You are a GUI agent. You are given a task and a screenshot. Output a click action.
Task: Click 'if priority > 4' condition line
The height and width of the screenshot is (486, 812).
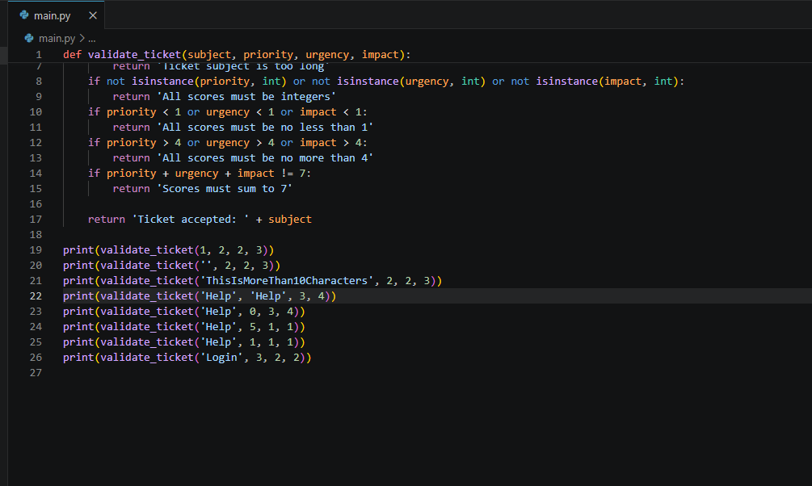(x=227, y=143)
